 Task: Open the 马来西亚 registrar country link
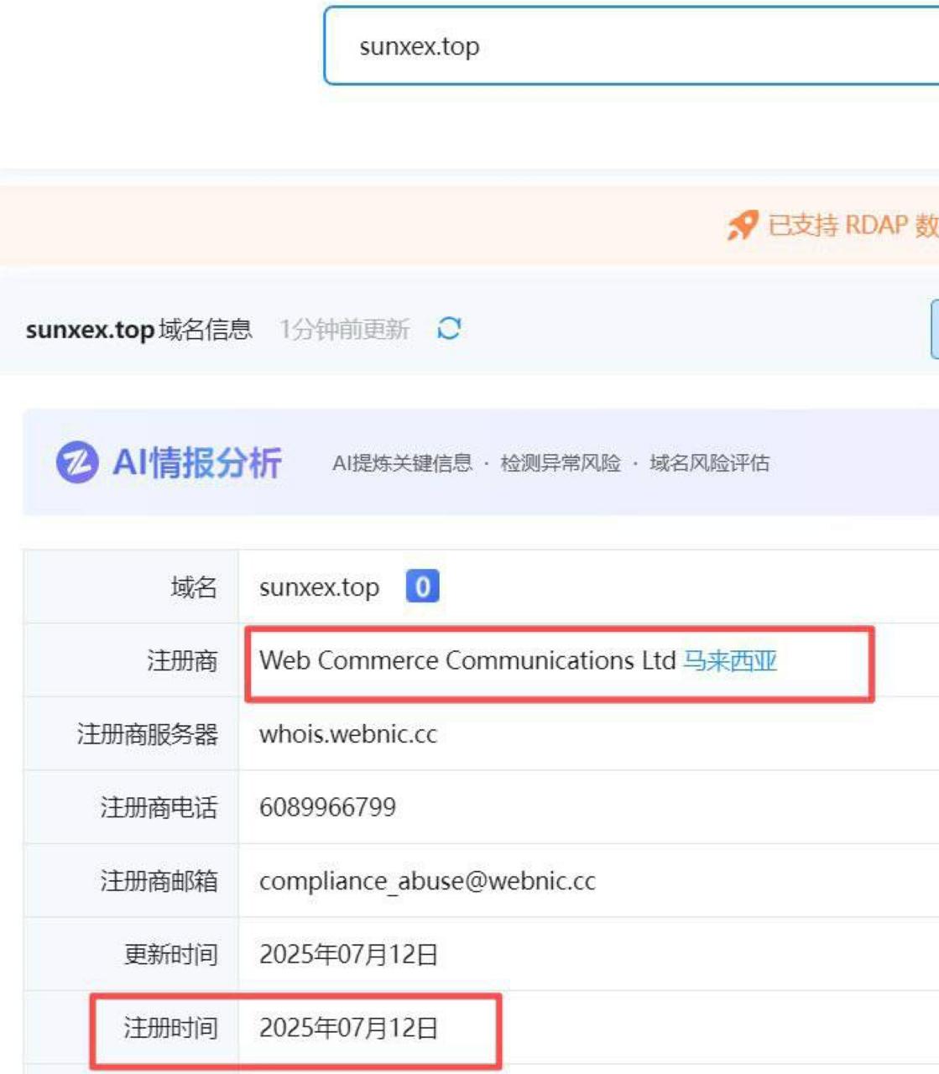pyautogui.click(x=730, y=660)
